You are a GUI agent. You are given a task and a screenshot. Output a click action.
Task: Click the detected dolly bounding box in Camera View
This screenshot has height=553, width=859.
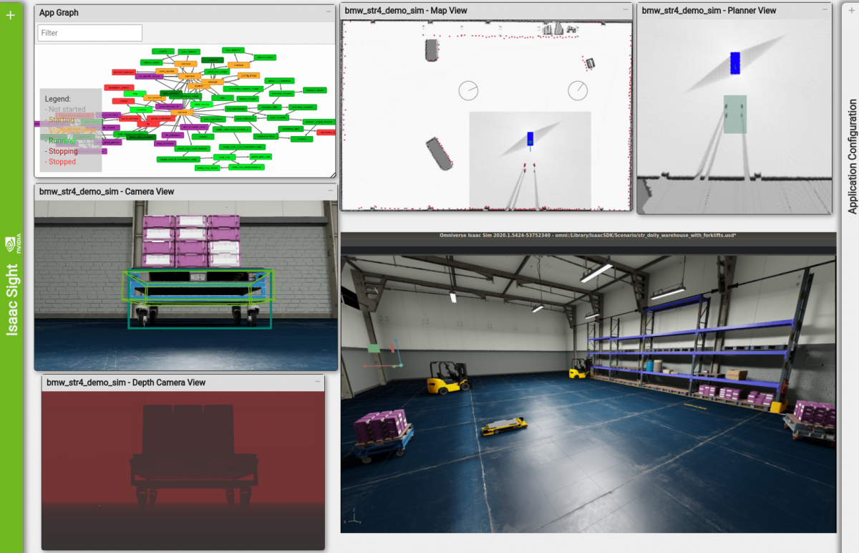(198, 299)
